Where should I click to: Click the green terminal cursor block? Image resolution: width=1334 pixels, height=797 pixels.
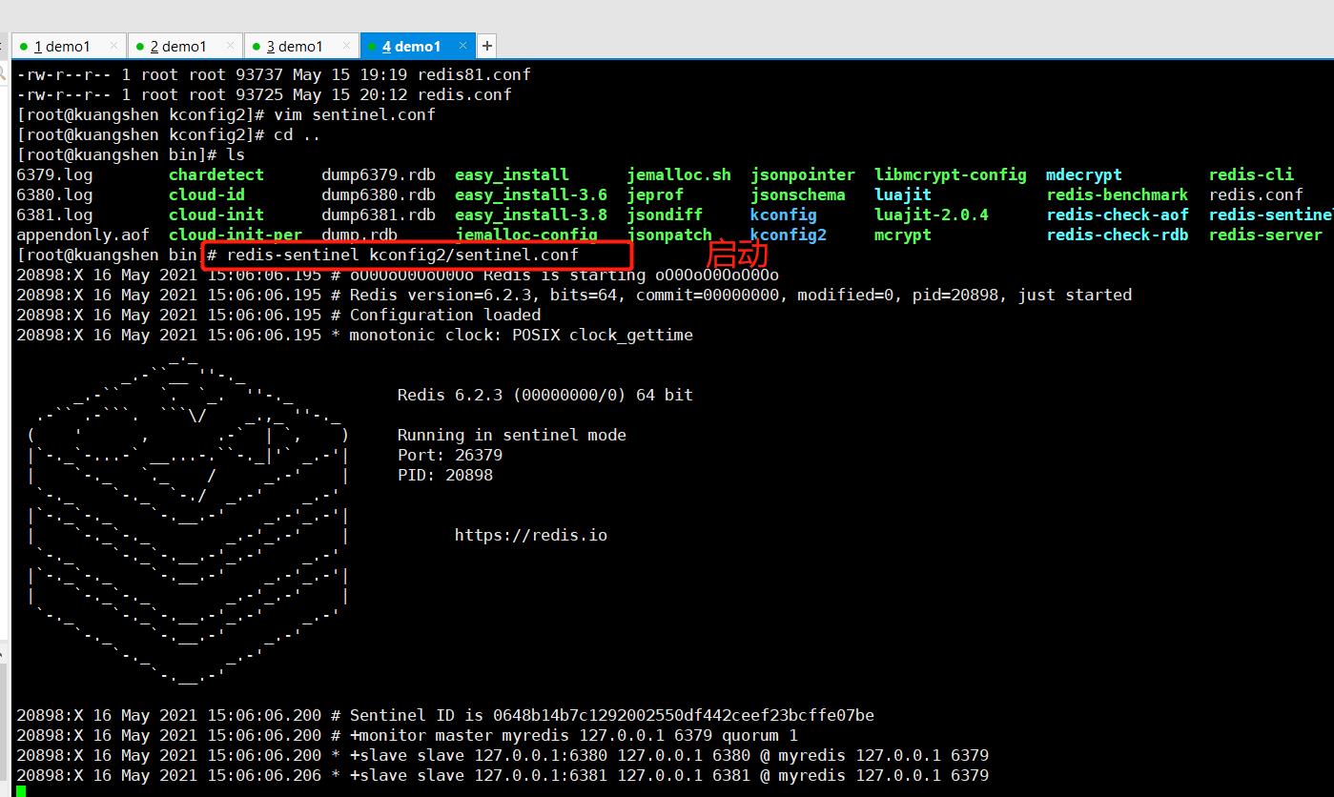click(21, 791)
